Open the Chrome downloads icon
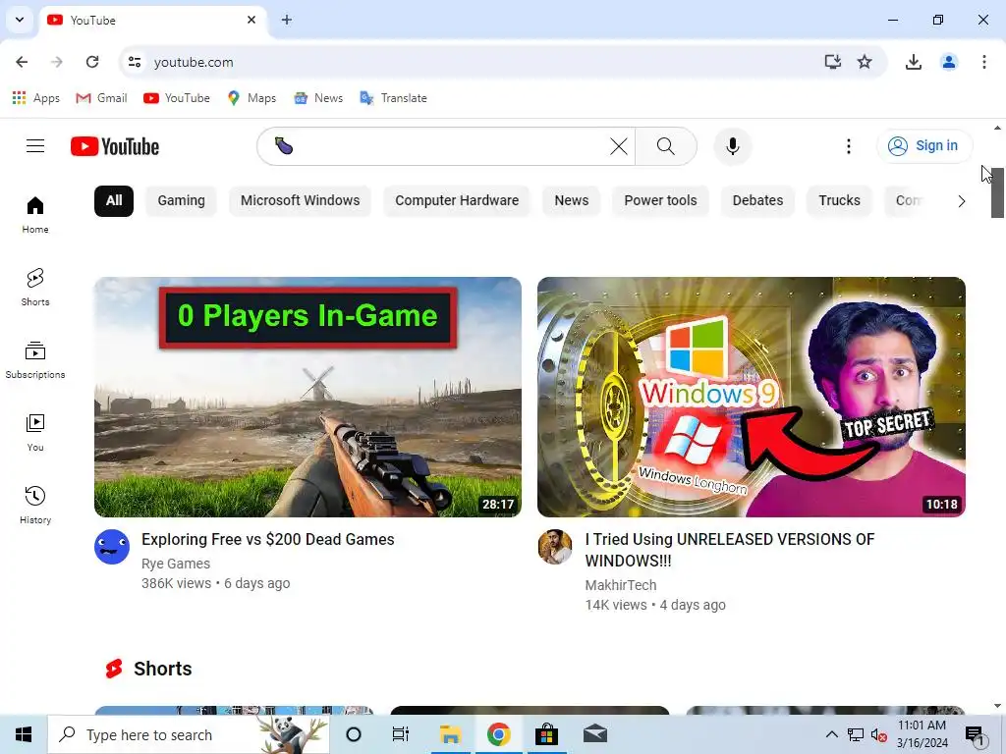1006x754 pixels. point(913,62)
